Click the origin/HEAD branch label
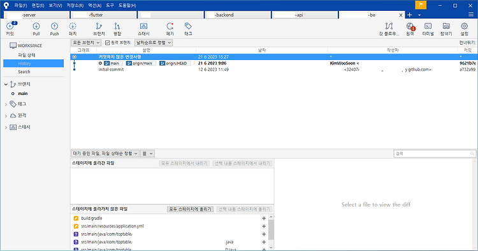 (x=175, y=63)
